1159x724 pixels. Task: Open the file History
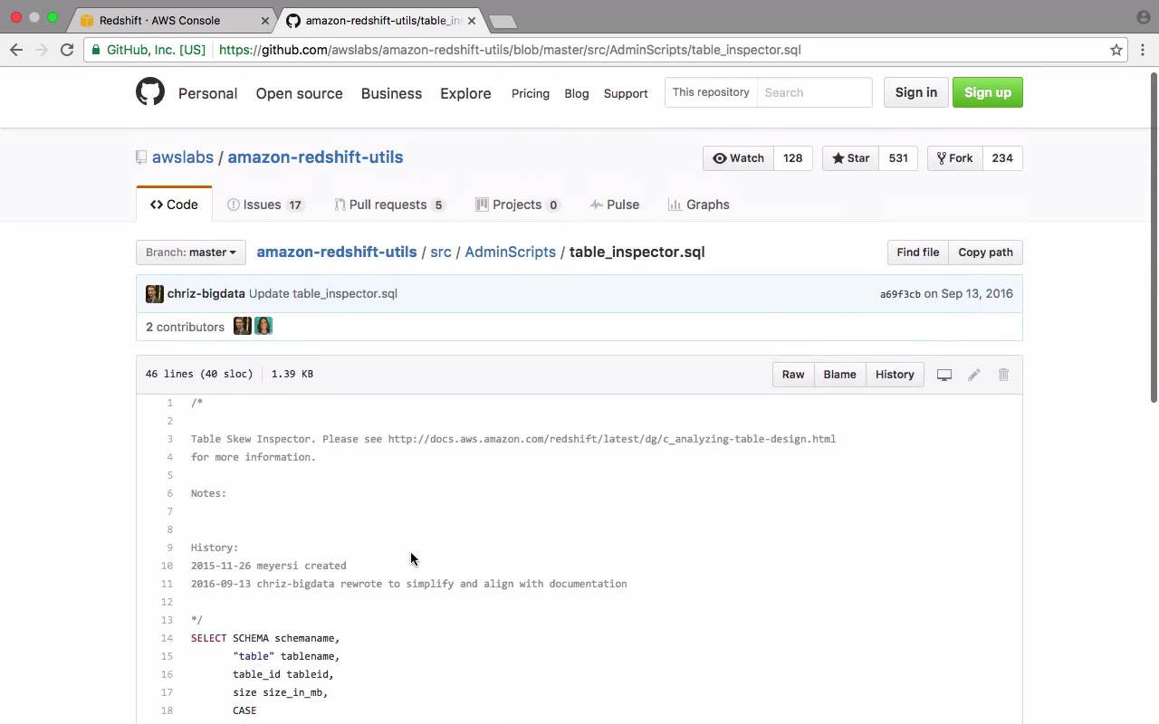pos(895,375)
